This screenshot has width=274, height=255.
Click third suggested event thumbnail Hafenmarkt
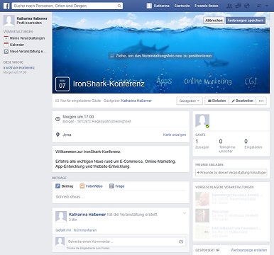(202, 232)
